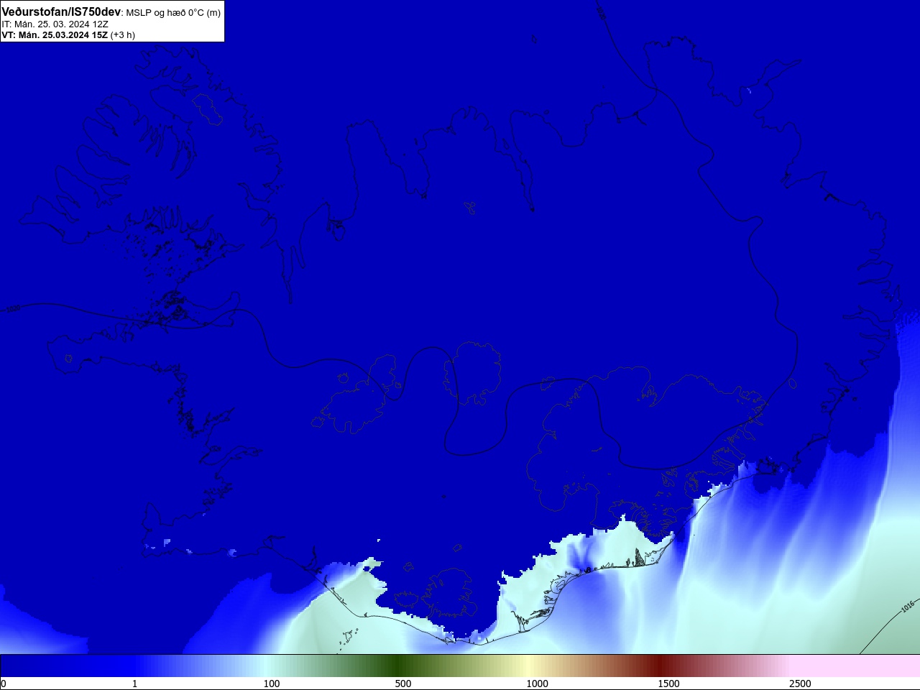This screenshot has width=920, height=690.
Task: Click the colour scale label 0
Action: (4, 684)
